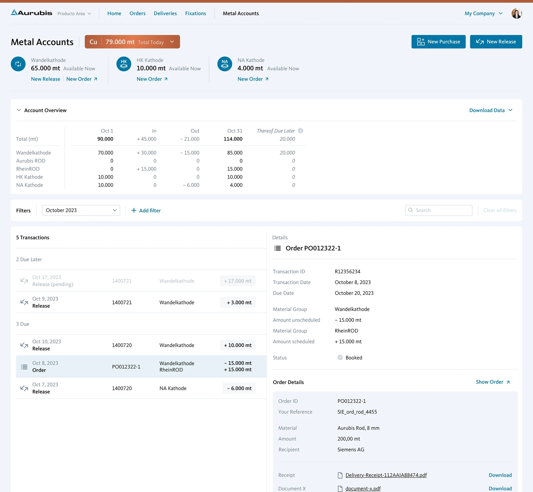
Task: Click the order transaction icon on Oct 8
Action: 24,367
